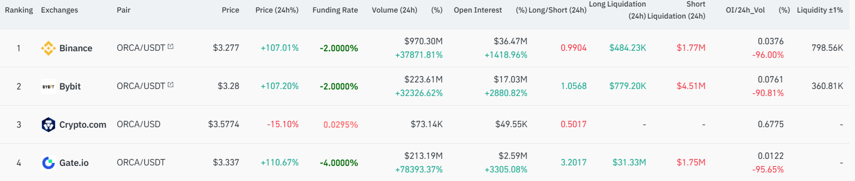Select the Crypto.com ORCA/USD pair
This screenshot has width=855, height=181.
138,124
